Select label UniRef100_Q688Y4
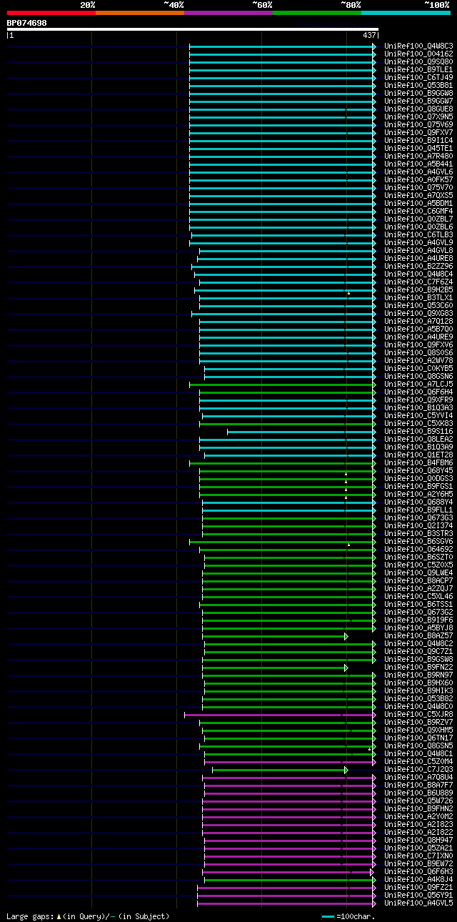The width and height of the screenshot is (457, 922). pos(418,502)
